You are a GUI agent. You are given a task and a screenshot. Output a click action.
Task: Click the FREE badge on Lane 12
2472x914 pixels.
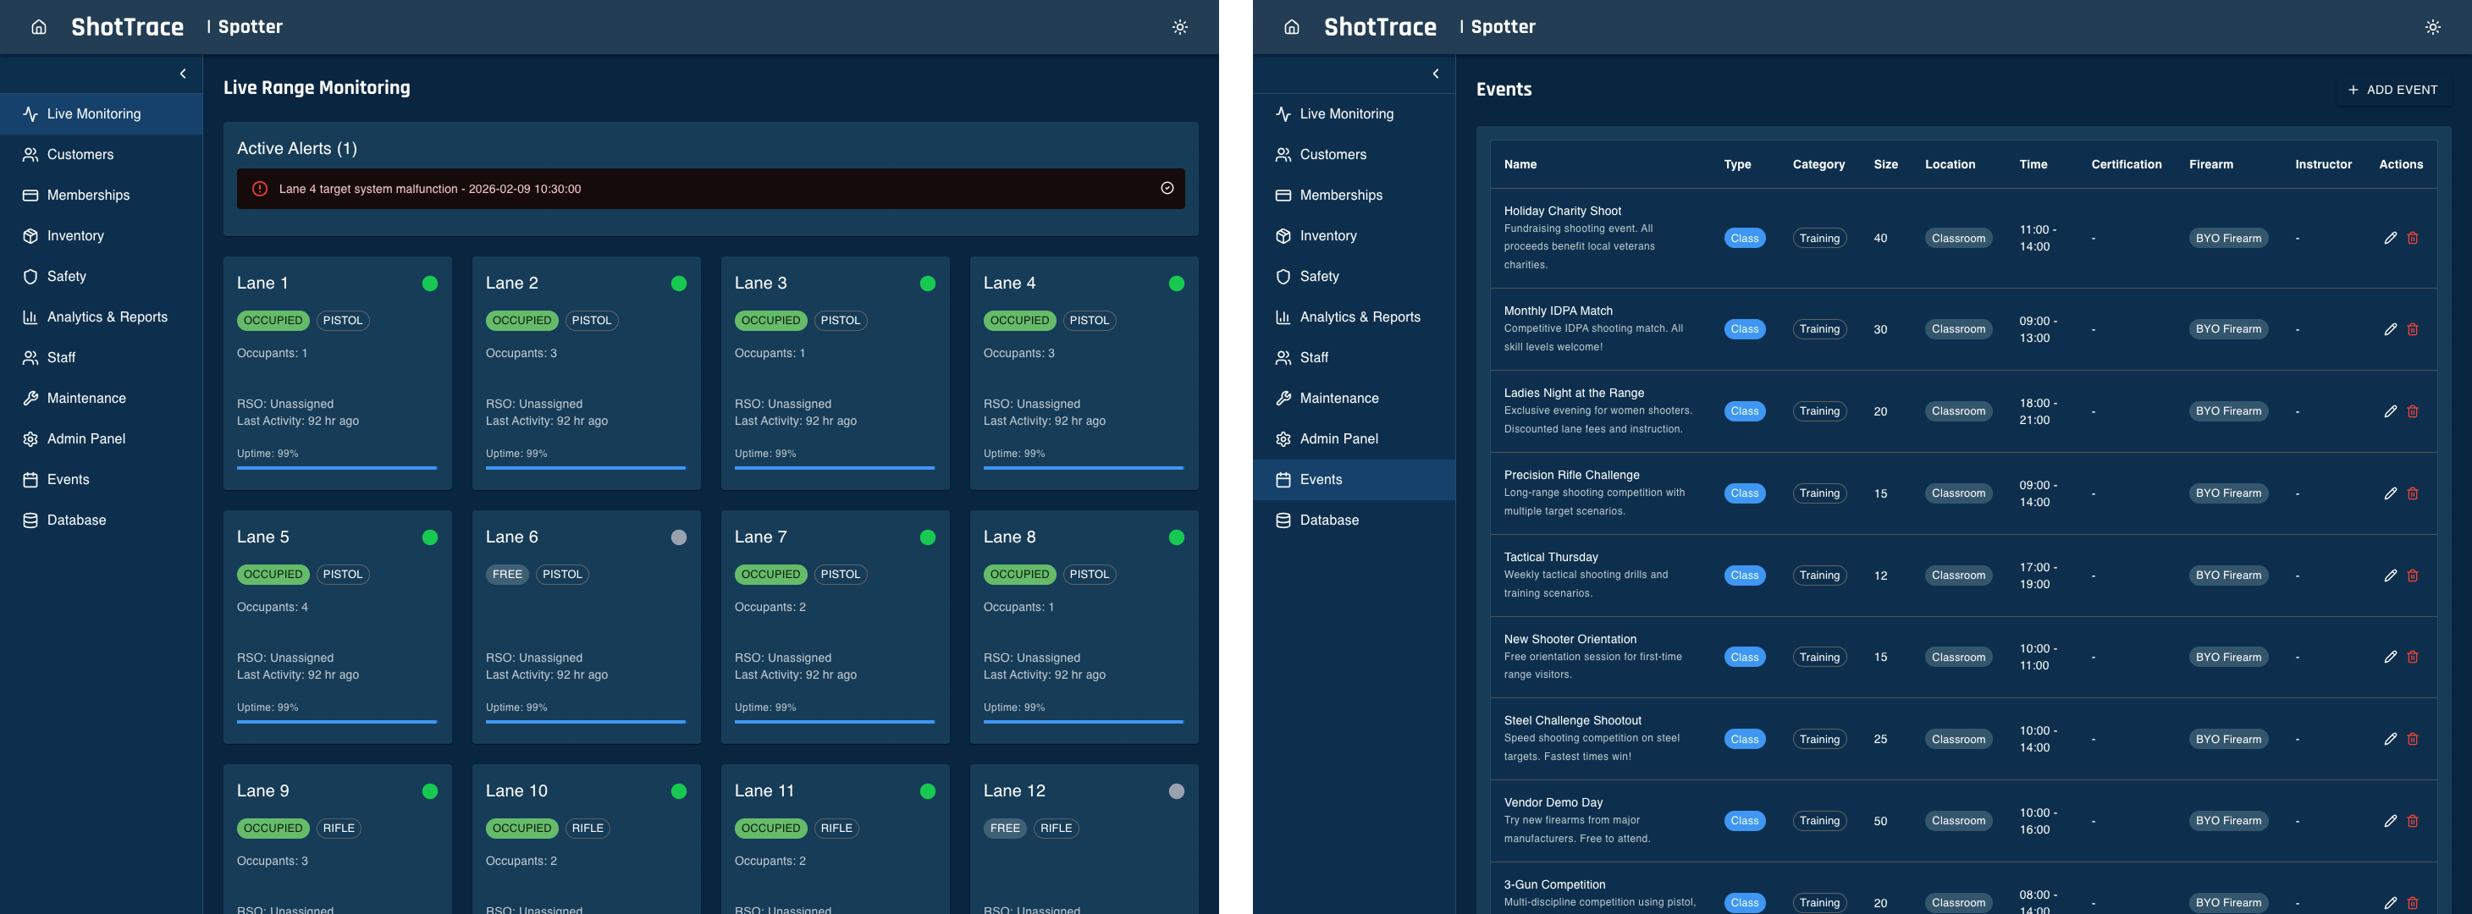click(1005, 828)
